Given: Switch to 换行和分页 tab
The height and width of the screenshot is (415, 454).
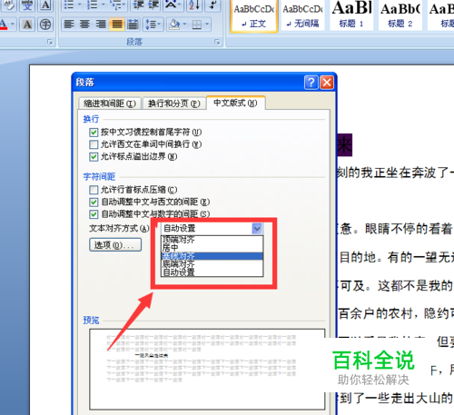Looking at the screenshot, I should pos(173,104).
